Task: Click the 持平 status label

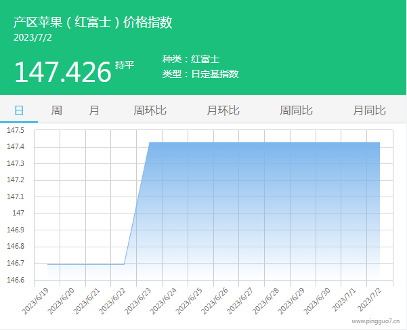Action: point(125,65)
